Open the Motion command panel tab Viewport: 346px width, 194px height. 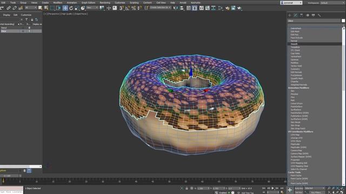(x=308, y=15)
